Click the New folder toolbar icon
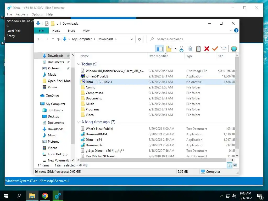 (x=169, y=49)
